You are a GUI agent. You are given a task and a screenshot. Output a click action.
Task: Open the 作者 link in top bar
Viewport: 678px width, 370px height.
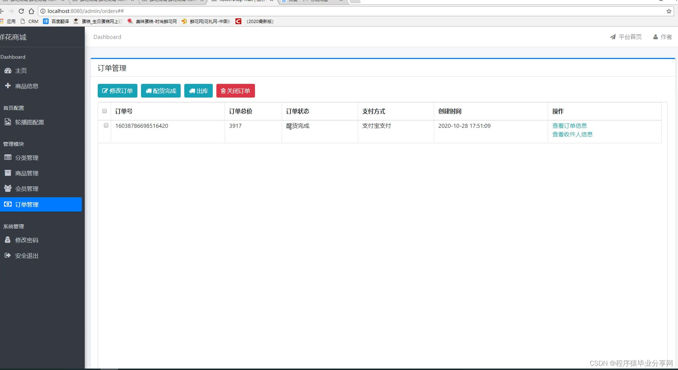(x=663, y=37)
